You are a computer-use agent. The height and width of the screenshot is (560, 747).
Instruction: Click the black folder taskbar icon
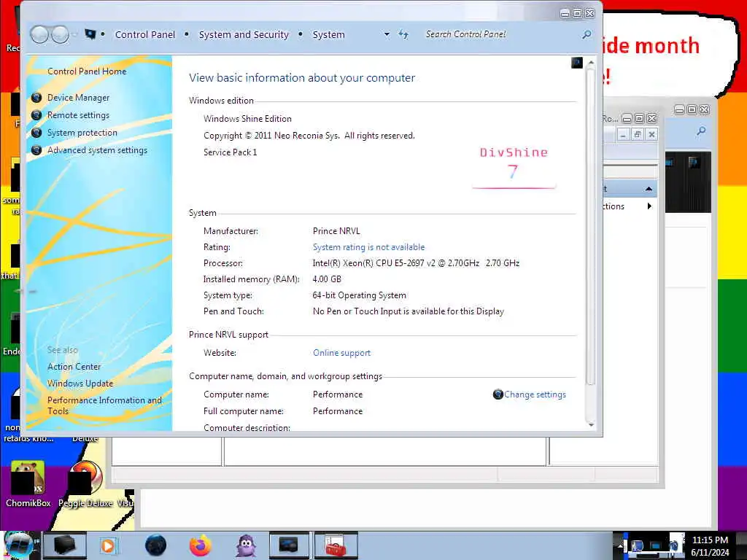click(x=64, y=545)
